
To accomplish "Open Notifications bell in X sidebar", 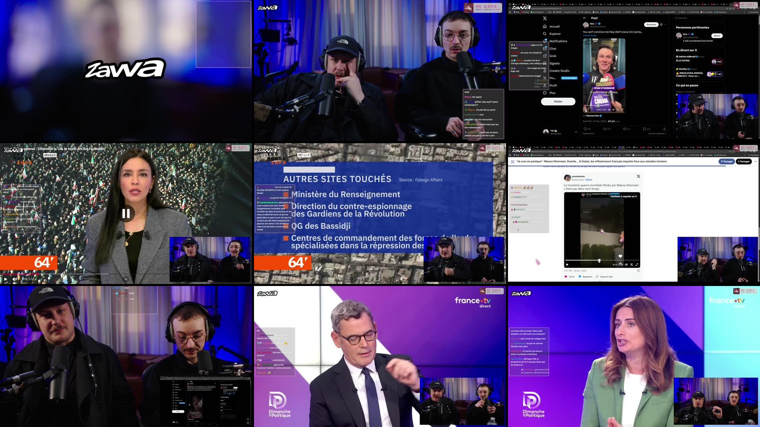I will tap(545, 41).
